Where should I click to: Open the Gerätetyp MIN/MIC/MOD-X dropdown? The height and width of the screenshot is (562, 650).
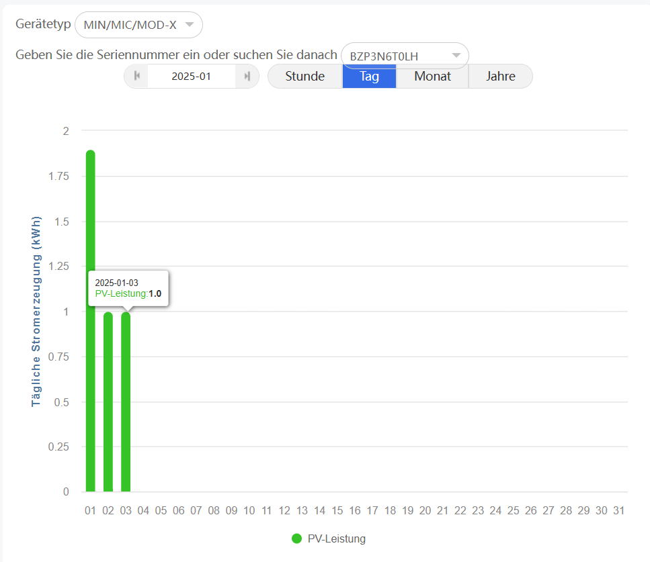click(x=138, y=25)
